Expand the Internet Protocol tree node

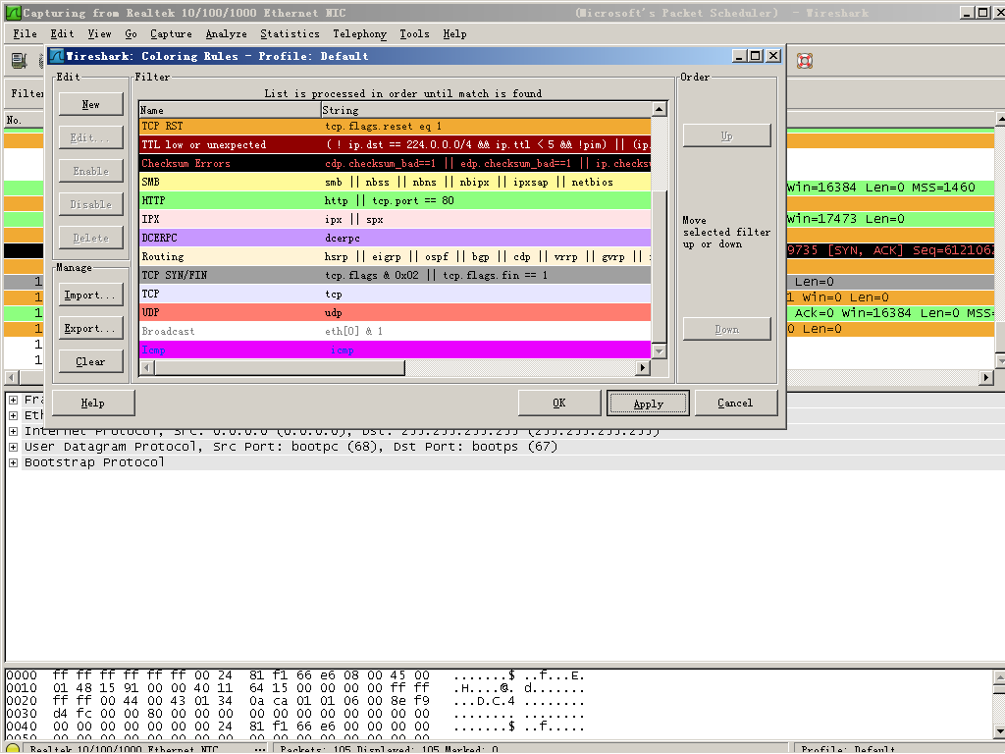click(13, 432)
